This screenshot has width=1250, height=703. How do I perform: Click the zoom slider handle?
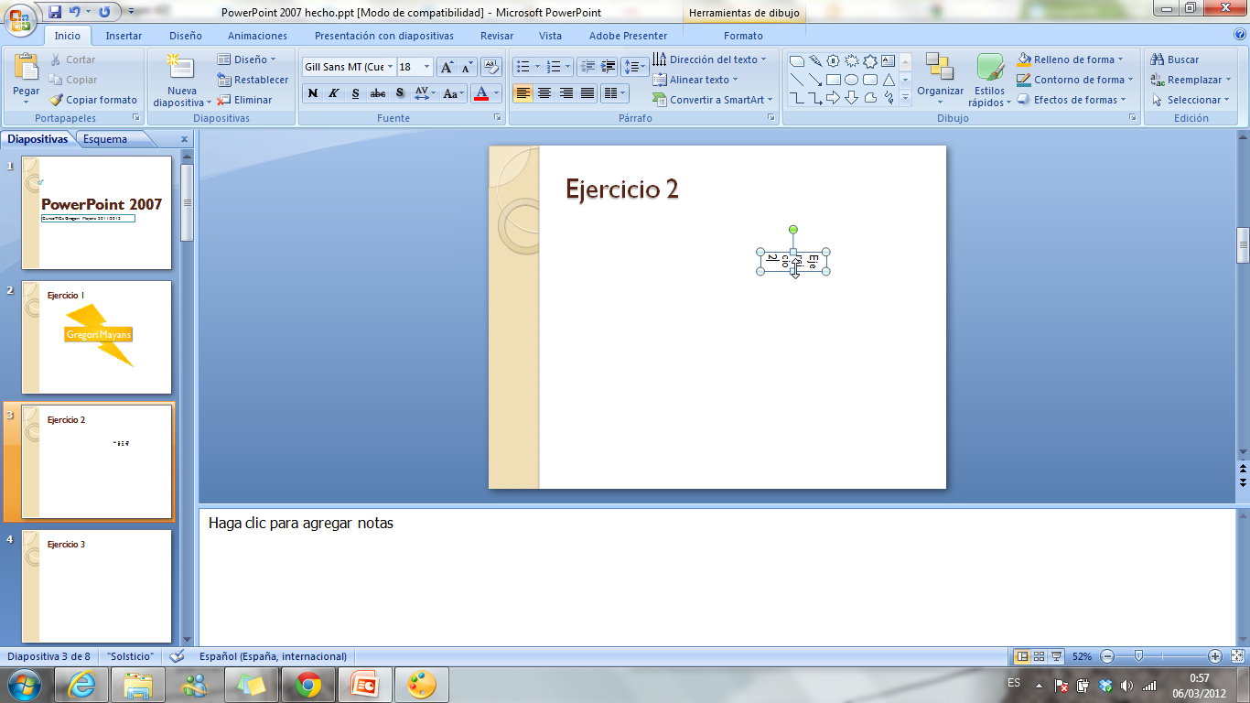pyautogui.click(x=1138, y=656)
